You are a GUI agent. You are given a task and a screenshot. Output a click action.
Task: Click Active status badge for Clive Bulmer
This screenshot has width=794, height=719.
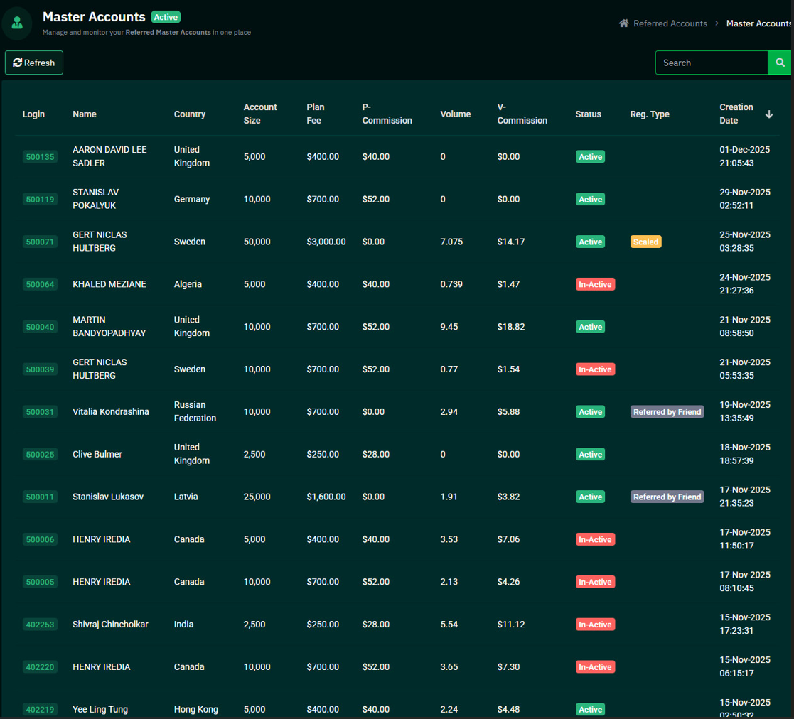[590, 455]
